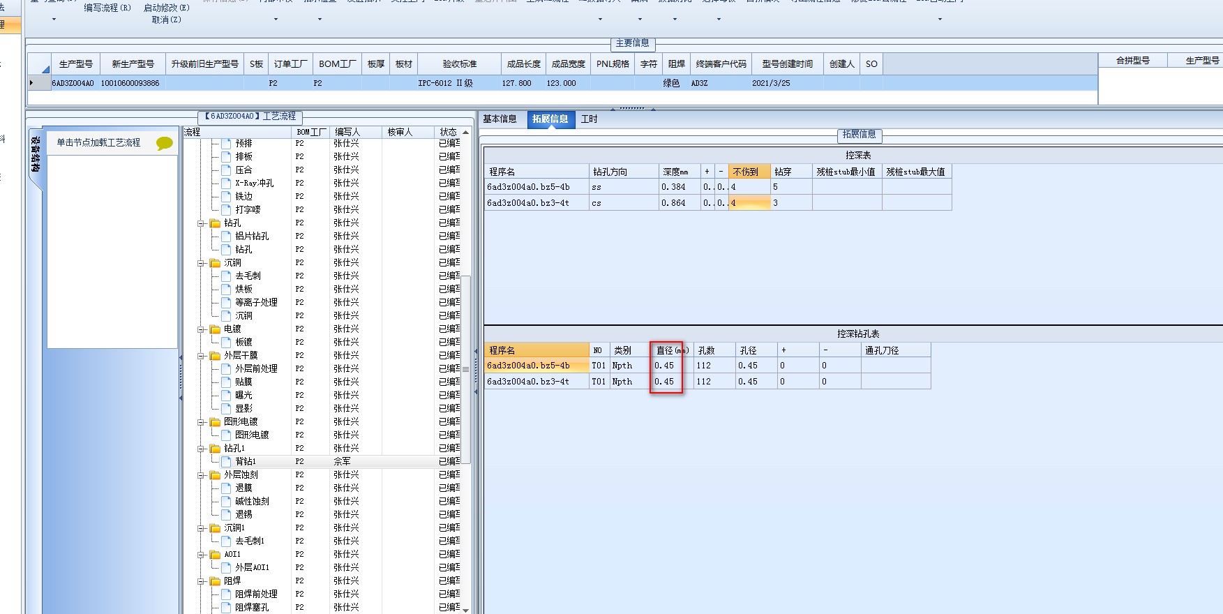Click the 验收标准 column header
The width and height of the screenshot is (1223, 614).
coord(460,63)
